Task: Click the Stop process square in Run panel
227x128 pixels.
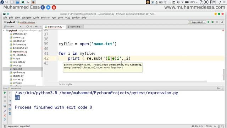Action: [x=5, y=97]
